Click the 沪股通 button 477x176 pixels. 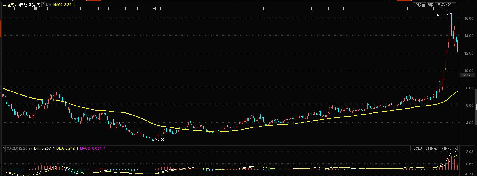click(419, 5)
